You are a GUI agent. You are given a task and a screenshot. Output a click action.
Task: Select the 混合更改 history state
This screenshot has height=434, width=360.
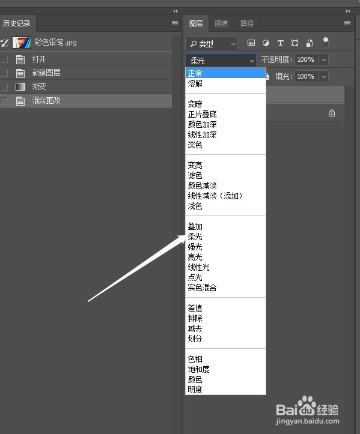click(x=86, y=100)
